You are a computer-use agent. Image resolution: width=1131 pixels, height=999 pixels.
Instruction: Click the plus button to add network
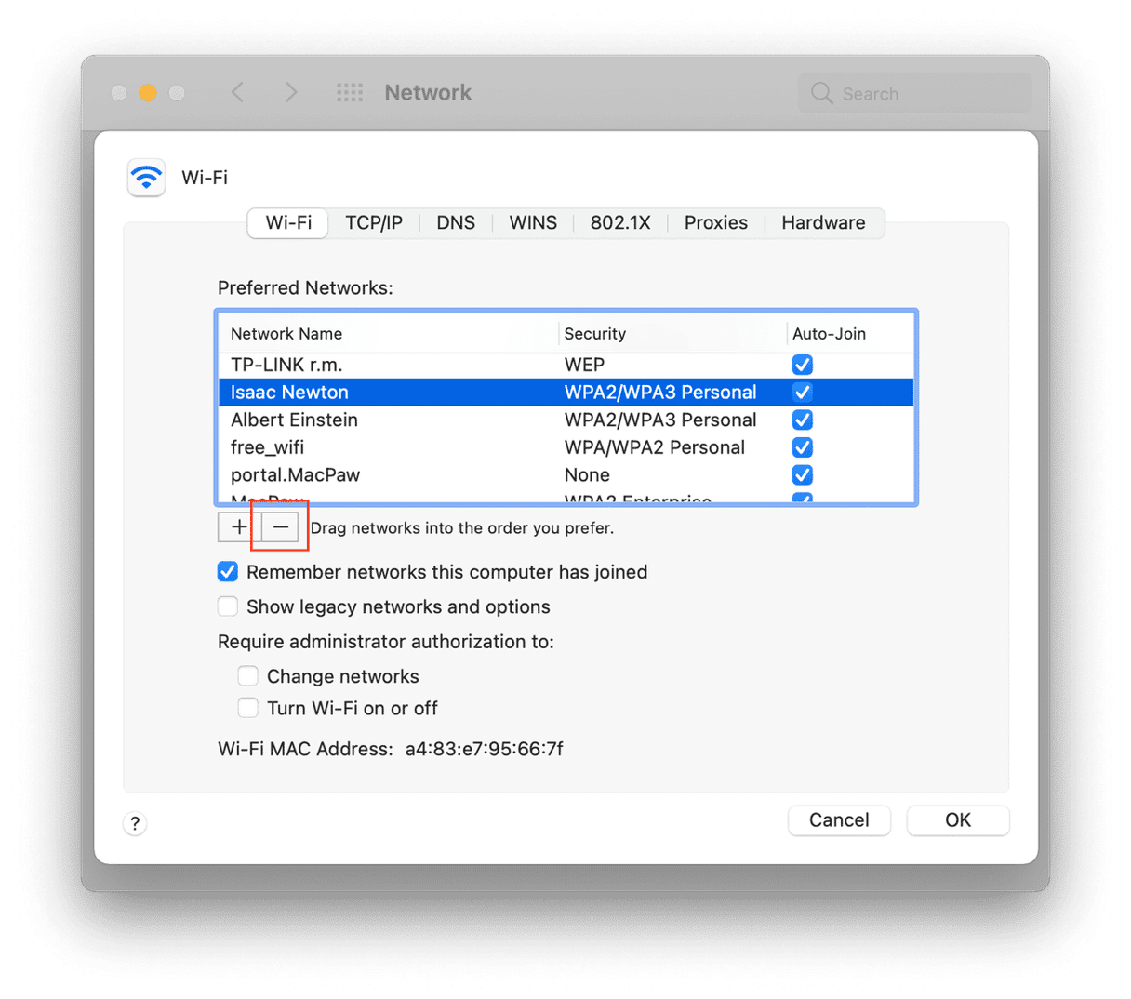(x=239, y=527)
